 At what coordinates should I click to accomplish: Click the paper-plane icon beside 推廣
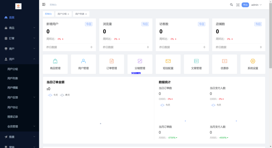pyautogui.click(x=6, y=137)
